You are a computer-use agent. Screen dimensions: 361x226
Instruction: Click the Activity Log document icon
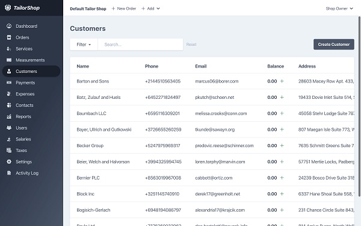coord(9,173)
